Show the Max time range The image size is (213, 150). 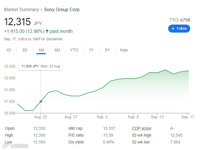pyautogui.click(x=124, y=50)
